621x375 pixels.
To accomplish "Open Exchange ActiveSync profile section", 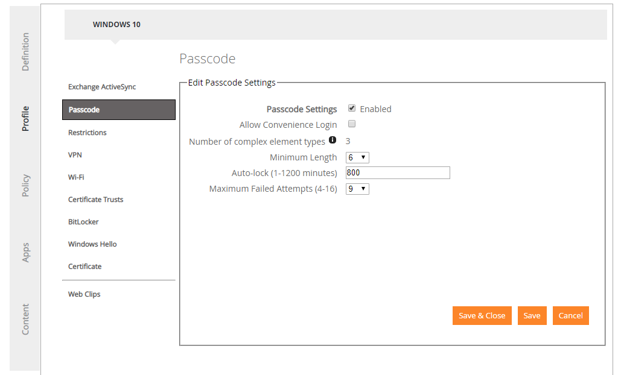I will tap(102, 87).
